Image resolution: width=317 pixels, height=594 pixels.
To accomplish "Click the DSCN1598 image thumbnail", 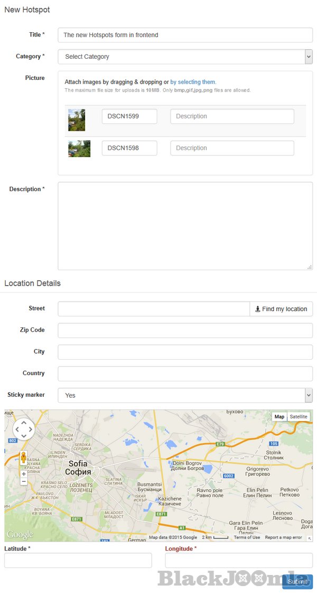I will [x=79, y=149].
